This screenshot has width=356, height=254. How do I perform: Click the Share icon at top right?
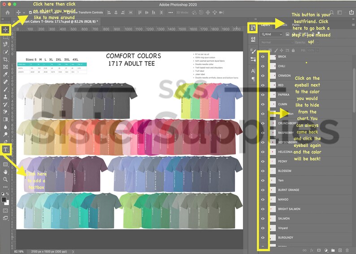pos(351,13)
